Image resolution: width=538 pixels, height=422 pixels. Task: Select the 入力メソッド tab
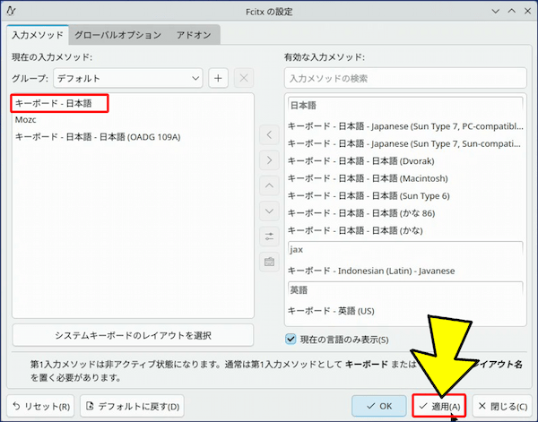(39, 35)
